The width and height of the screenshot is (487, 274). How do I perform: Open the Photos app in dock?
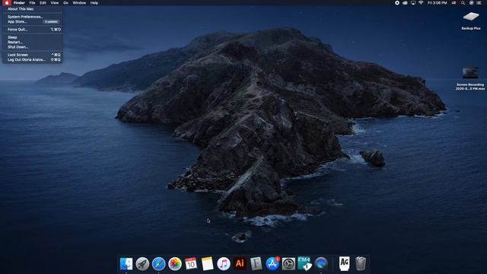[175, 264]
